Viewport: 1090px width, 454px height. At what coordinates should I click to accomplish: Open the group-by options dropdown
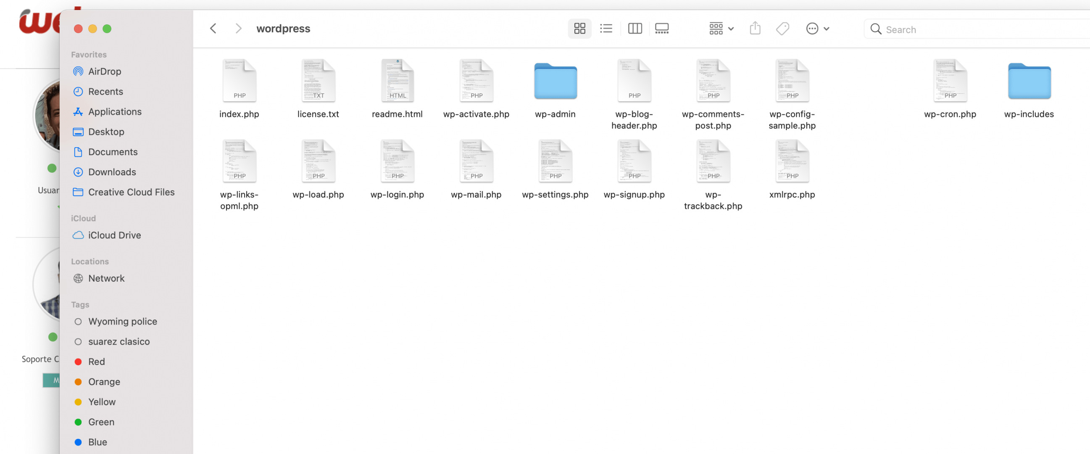721,29
